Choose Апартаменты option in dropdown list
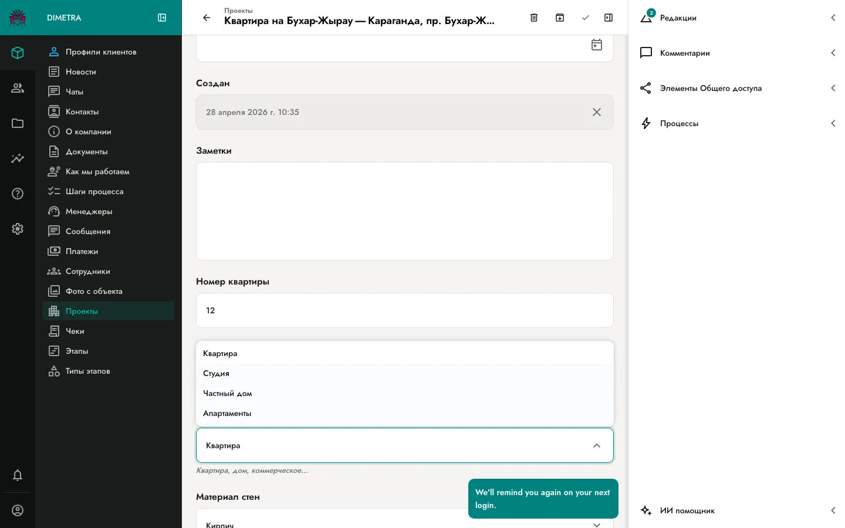The image size is (845, 528). (405, 413)
